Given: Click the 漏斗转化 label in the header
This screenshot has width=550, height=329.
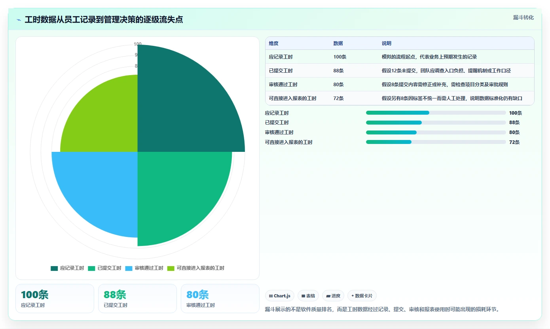Looking at the screenshot, I should [x=523, y=17].
